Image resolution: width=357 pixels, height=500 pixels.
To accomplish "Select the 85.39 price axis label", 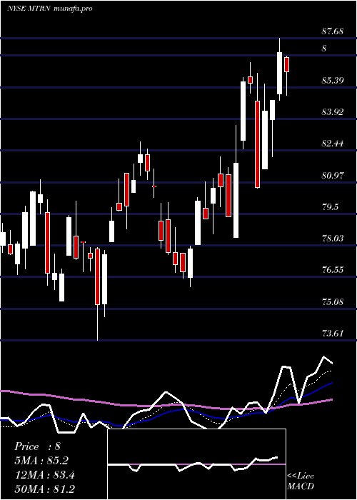I will click(x=333, y=80).
